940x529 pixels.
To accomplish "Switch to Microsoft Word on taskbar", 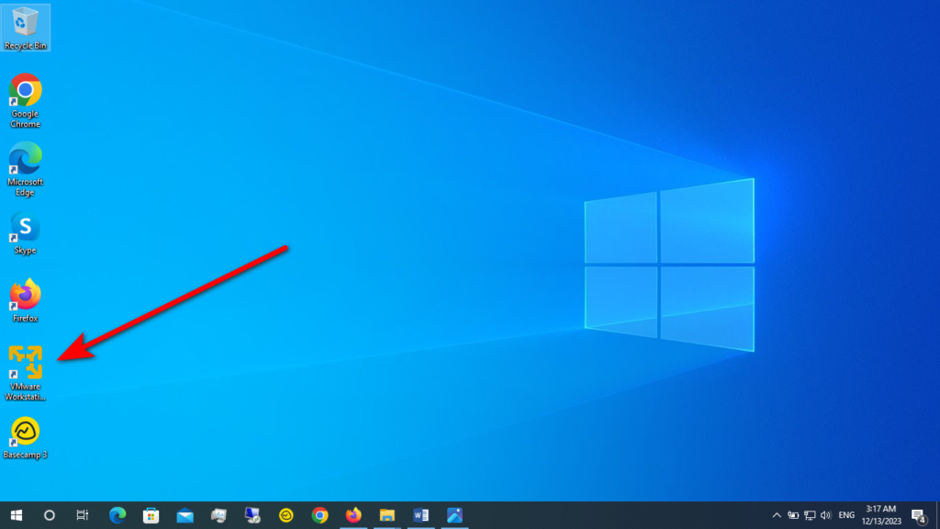I will (420, 515).
